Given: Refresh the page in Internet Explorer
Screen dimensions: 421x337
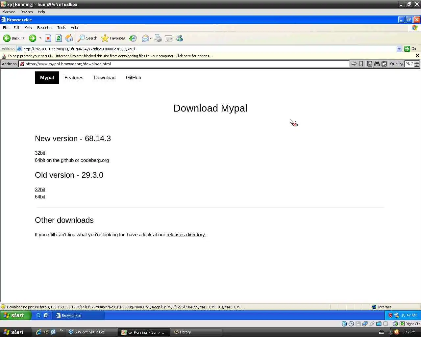Looking at the screenshot, I should point(59,38).
